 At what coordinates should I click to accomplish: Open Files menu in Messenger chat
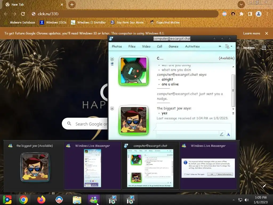coord(132,46)
